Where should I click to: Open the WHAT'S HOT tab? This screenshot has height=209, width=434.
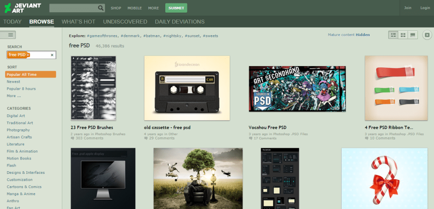click(78, 22)
